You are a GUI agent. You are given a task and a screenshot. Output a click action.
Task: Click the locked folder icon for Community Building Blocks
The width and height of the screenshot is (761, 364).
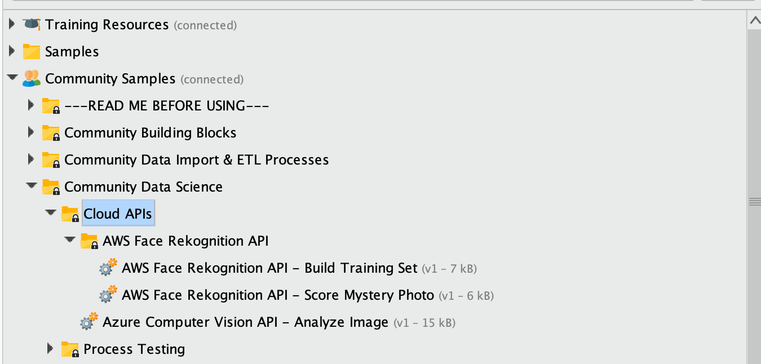click(x=51, y=133)
